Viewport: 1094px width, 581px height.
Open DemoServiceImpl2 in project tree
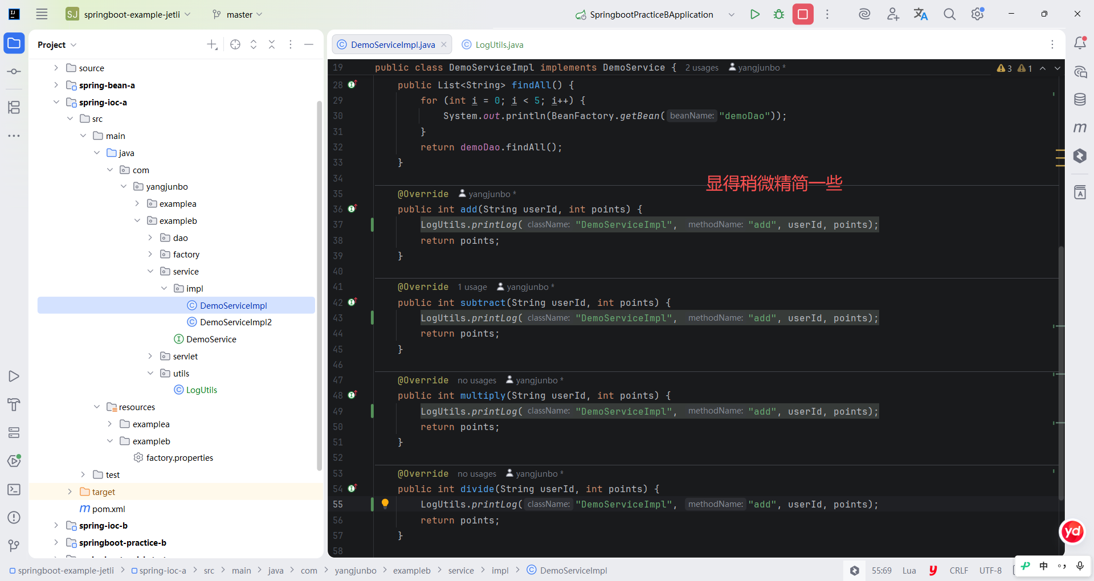pos(235,322)
